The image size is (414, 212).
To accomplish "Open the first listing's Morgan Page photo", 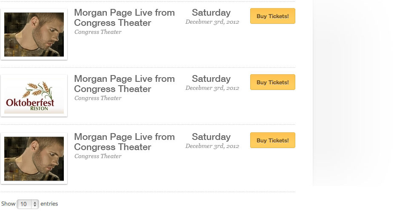I will tap(34, 34).
